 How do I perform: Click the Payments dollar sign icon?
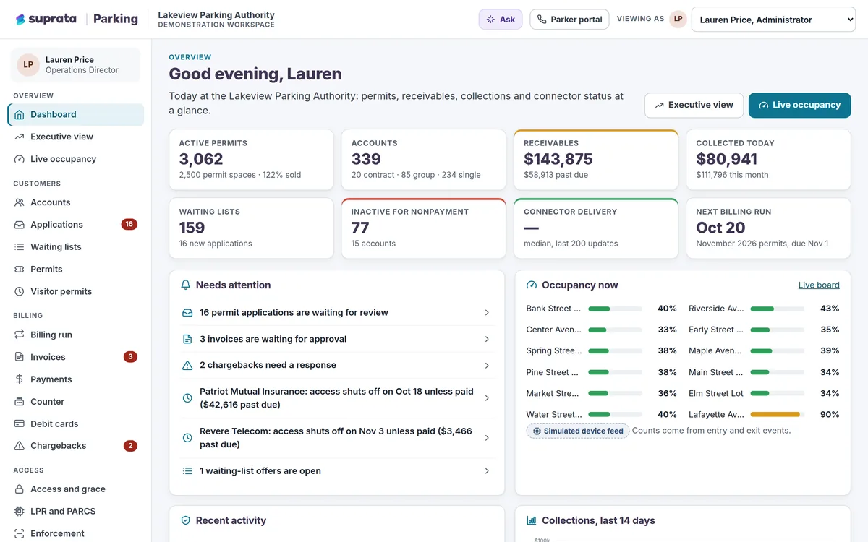point(20,379)
